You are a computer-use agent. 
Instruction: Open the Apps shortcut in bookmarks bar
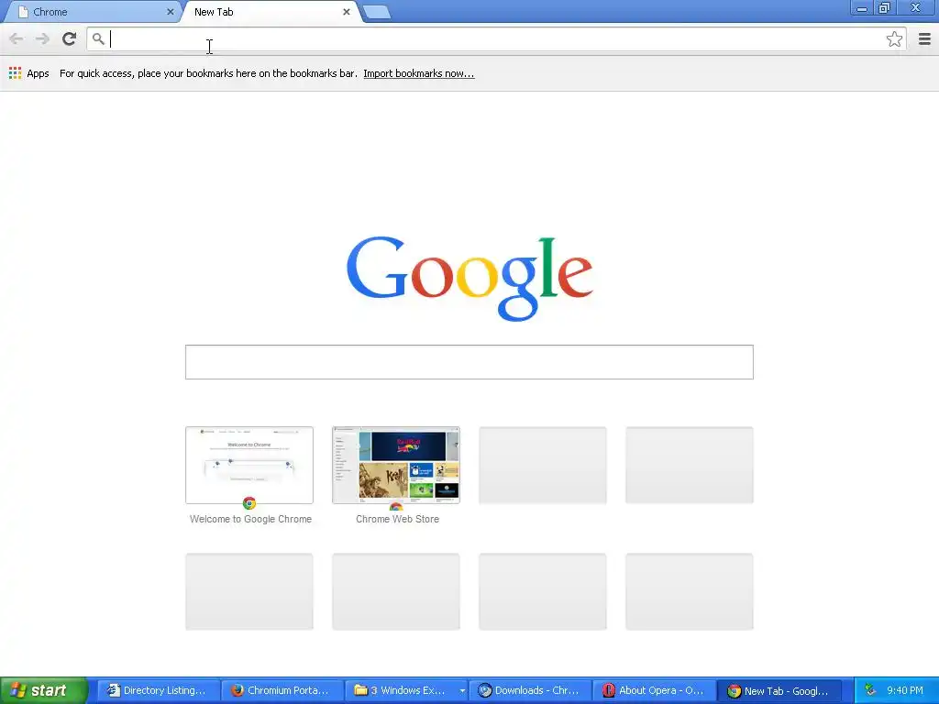pyautogui.click(x=28, y=73)
